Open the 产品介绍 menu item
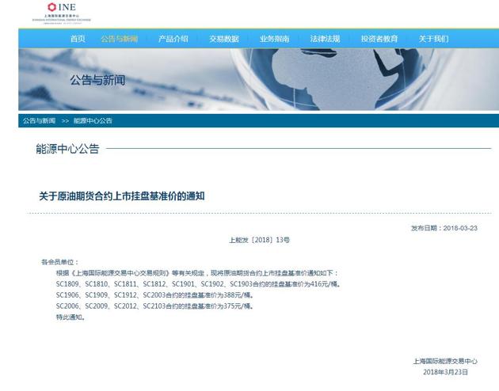 pyautogui.click(x=173, y=39)
